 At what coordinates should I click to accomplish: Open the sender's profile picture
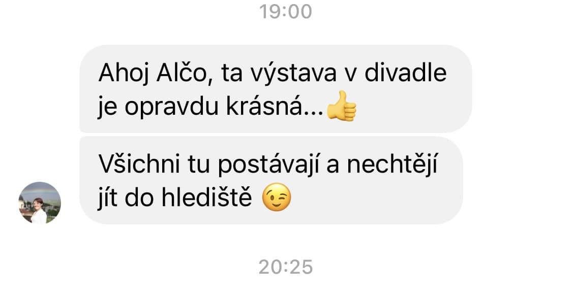[40, 203]
